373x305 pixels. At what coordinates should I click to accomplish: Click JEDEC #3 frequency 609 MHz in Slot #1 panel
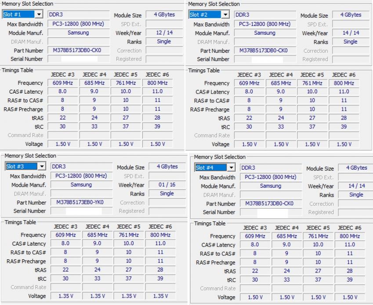click(x=62, y=83)
